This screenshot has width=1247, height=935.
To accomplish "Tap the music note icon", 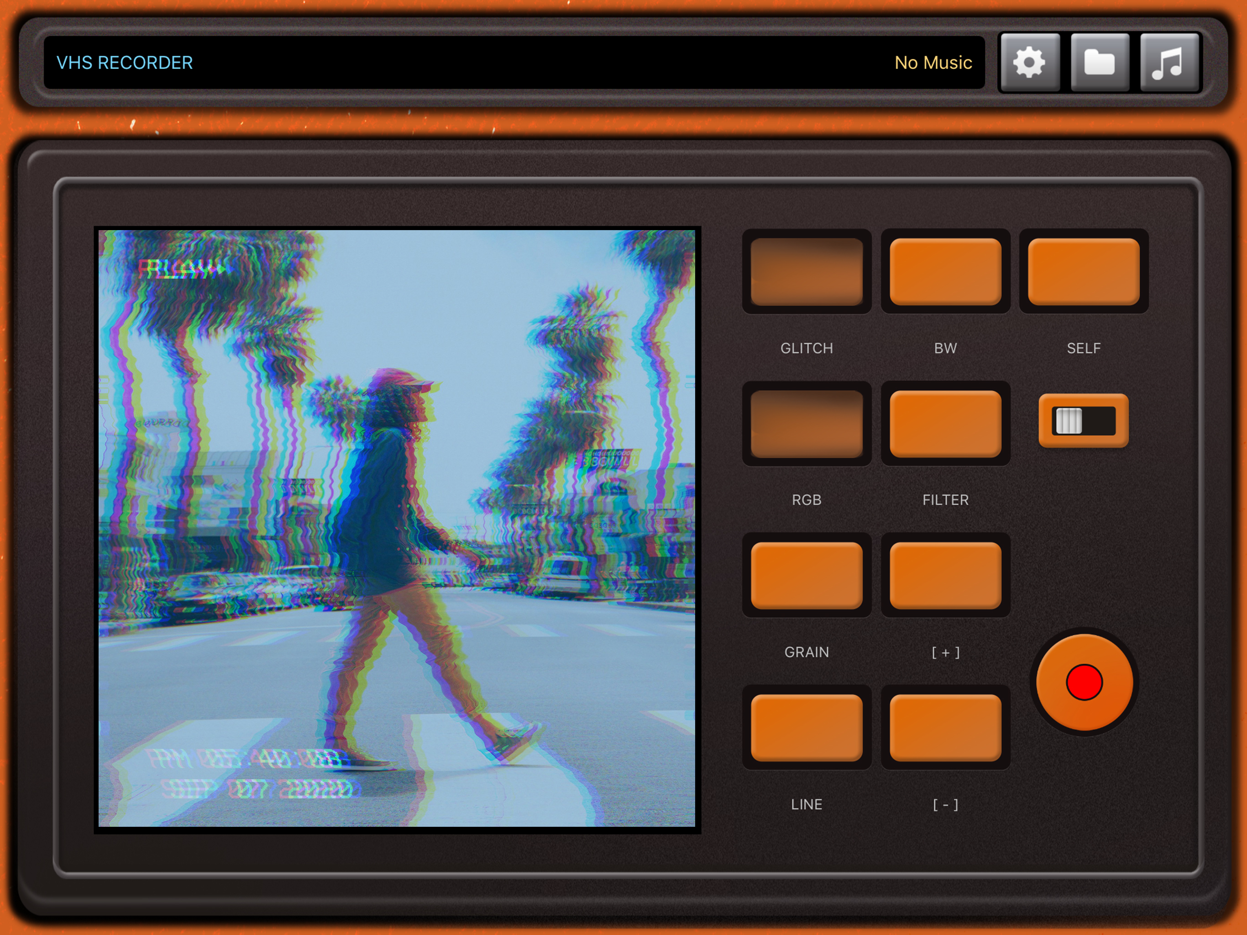I will click(x=1168, y=62).
